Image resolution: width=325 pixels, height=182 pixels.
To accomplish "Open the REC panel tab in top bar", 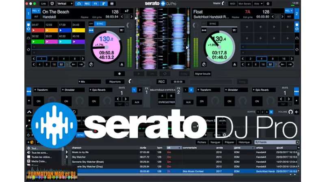I will coord(87,4).
